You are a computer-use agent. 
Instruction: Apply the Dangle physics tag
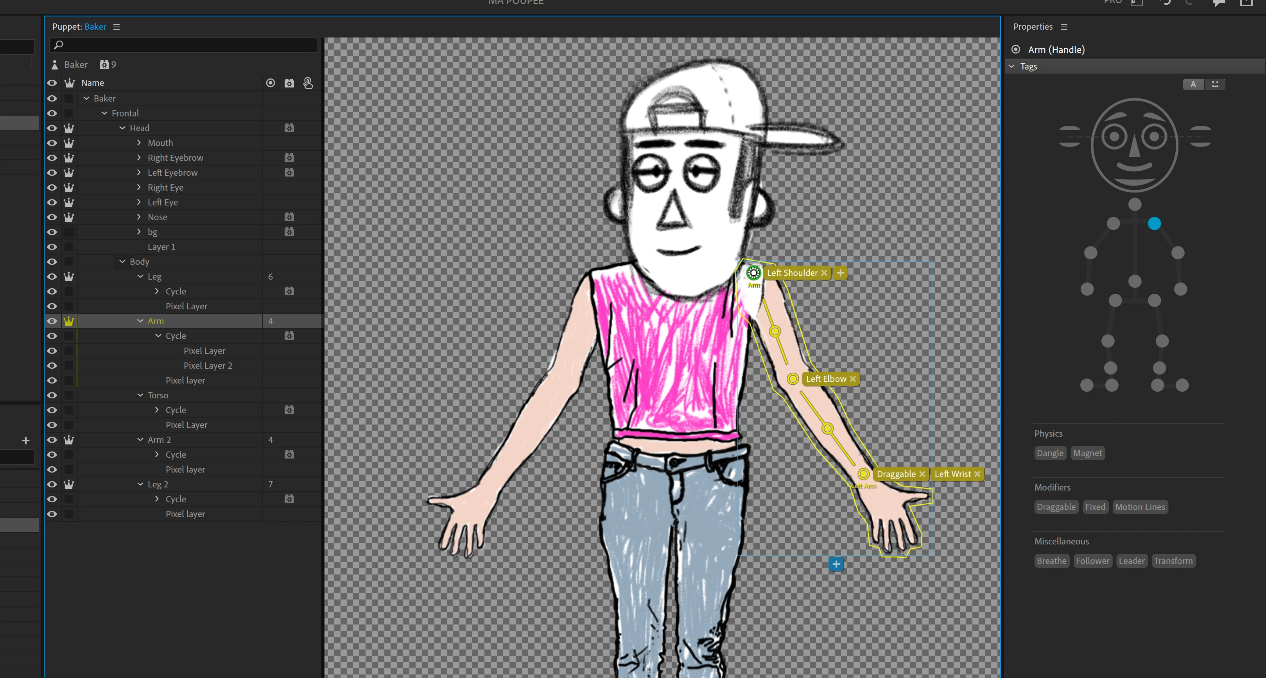(x=1050, y=453)
